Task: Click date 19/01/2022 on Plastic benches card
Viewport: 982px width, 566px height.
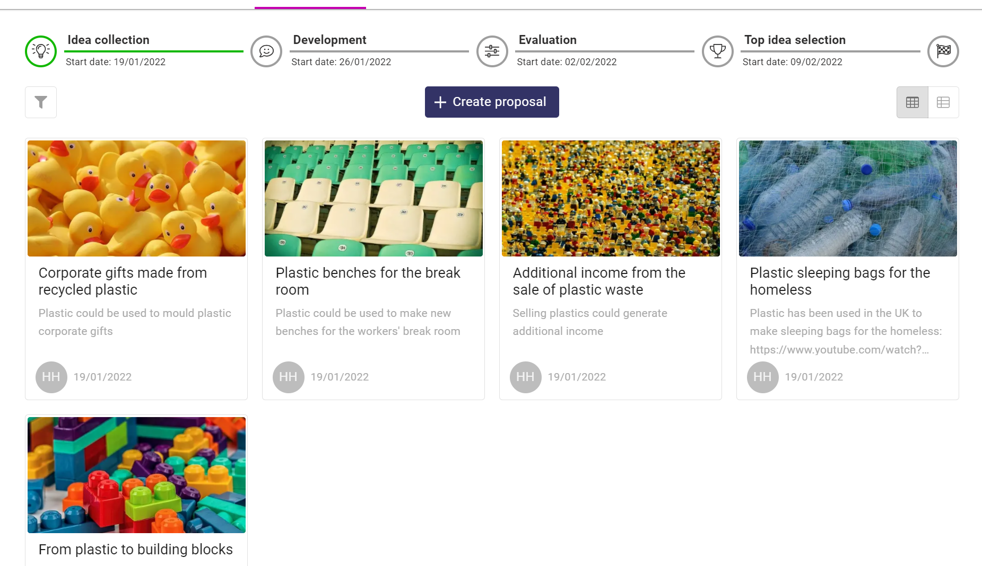Action: [340, 377]
